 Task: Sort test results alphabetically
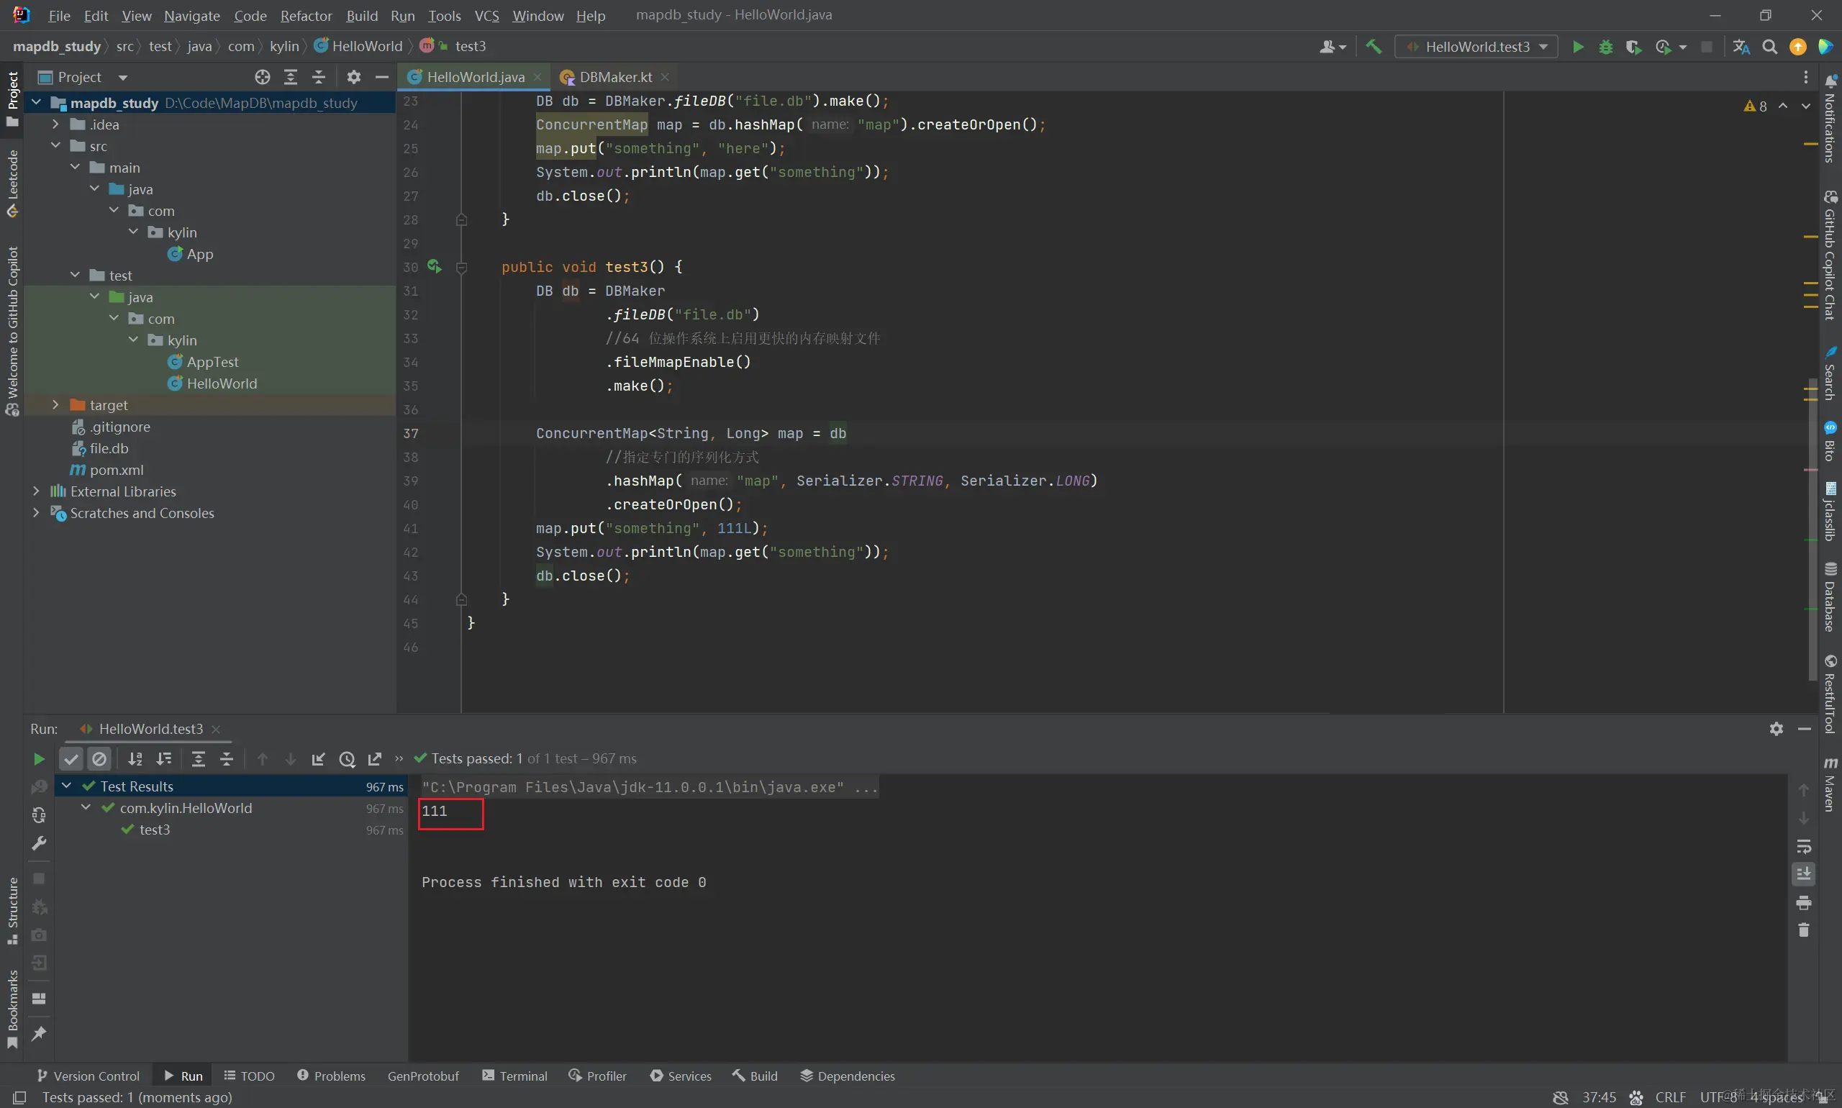[x=135, y=759]
